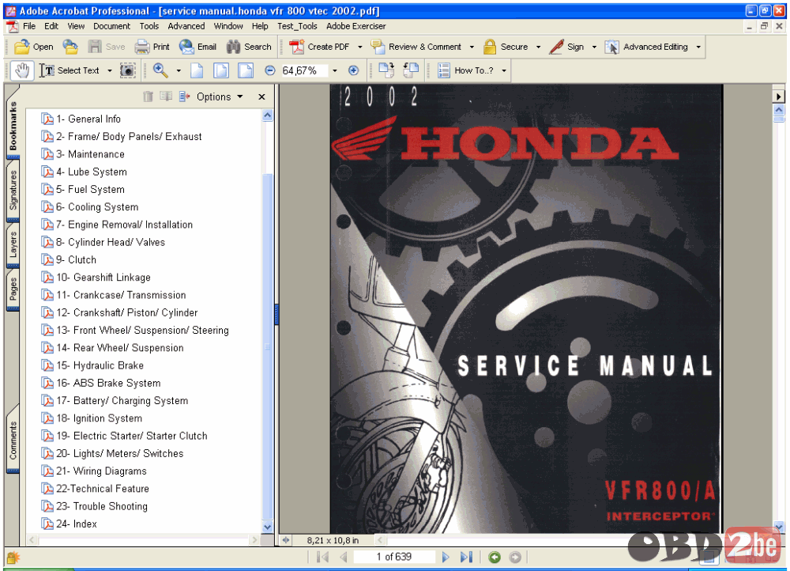Switch to the Signatures side tab
The image size is (790, 571).
point(13,190)
